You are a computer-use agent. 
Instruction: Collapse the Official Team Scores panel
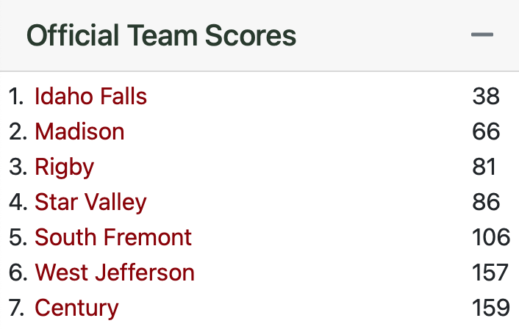click(482, 35)
